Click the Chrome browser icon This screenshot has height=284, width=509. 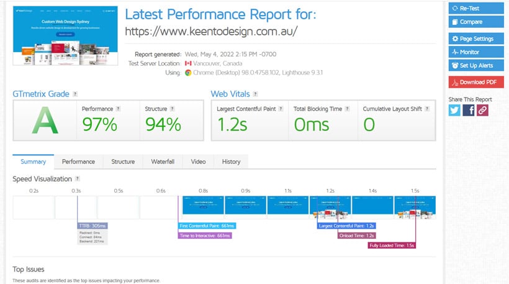click(x=188, y=73)
